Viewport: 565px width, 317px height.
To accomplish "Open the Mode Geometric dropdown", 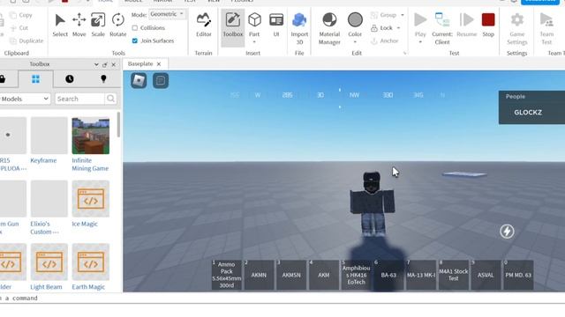I will point(167,14).
